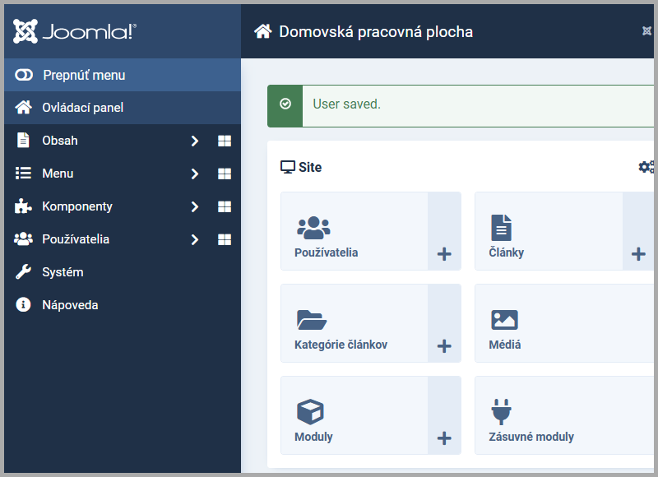This screenshot has height=477, width=658.
Task: Expand the Používatelia submenu chevron
Action: click(x=195, y=238)
